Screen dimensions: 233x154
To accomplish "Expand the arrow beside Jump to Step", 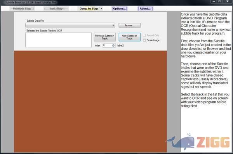I will (x=101, y=9).
